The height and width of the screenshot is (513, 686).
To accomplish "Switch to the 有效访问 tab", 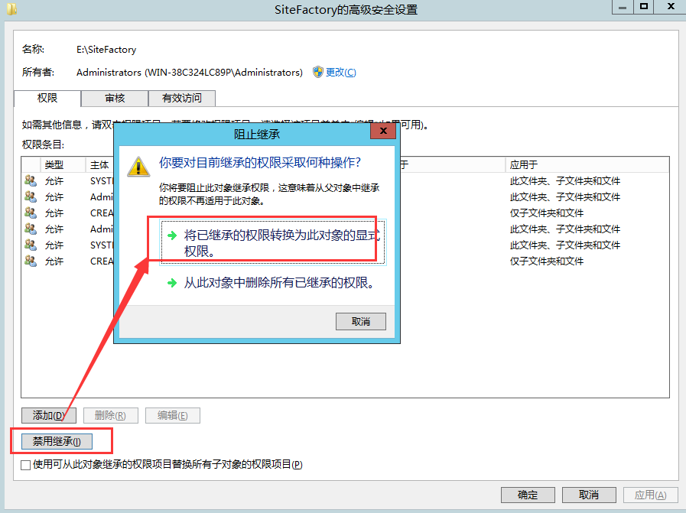I will coord(182,99).
